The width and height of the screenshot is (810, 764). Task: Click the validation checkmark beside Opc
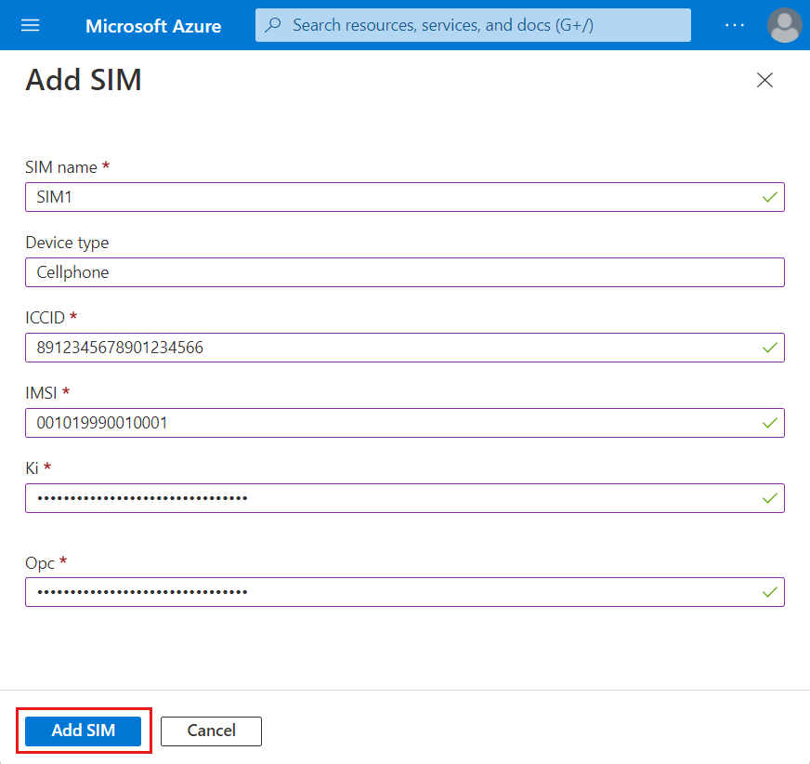(x=769, y=591)
